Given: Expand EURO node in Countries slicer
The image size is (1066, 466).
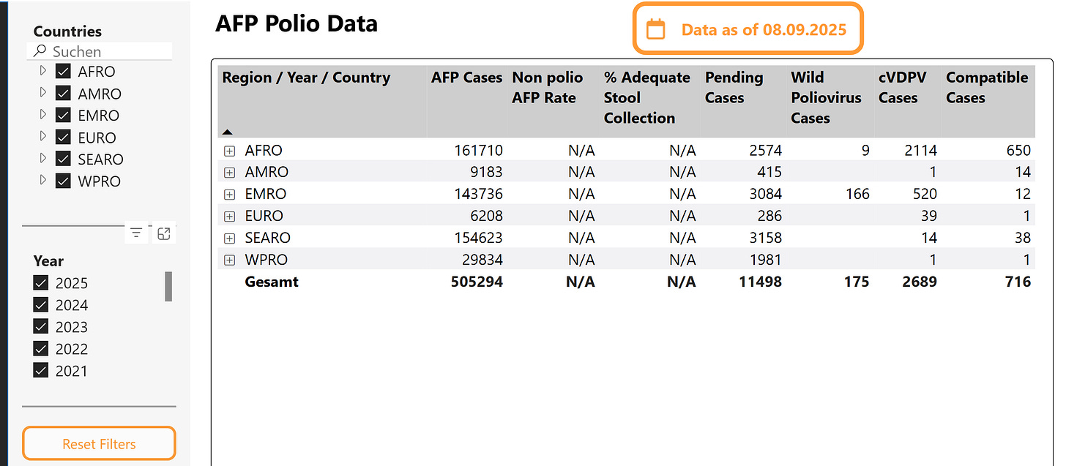Looking at the screenshot, I should tap(42, 137).
